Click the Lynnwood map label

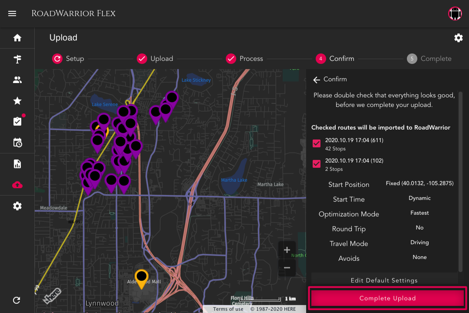pos(102,303)
